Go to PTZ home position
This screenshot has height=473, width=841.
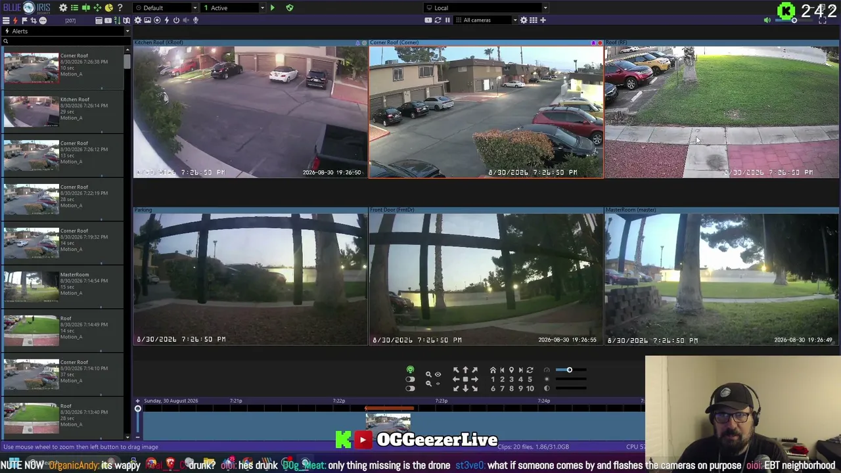point(493,371)
